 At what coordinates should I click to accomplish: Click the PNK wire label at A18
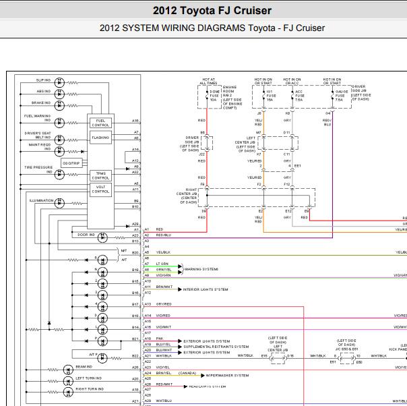coord(160,339)
